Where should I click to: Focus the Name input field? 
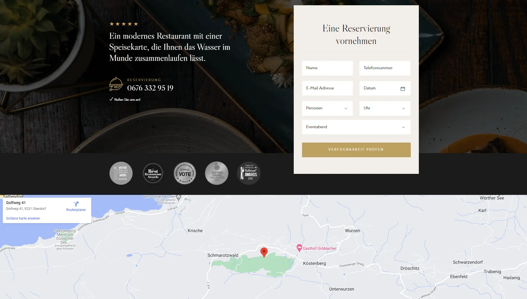(x=327, y=68)
